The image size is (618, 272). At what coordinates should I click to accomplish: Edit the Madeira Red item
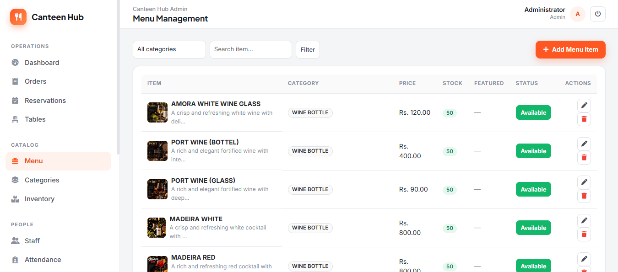[584, 259]
